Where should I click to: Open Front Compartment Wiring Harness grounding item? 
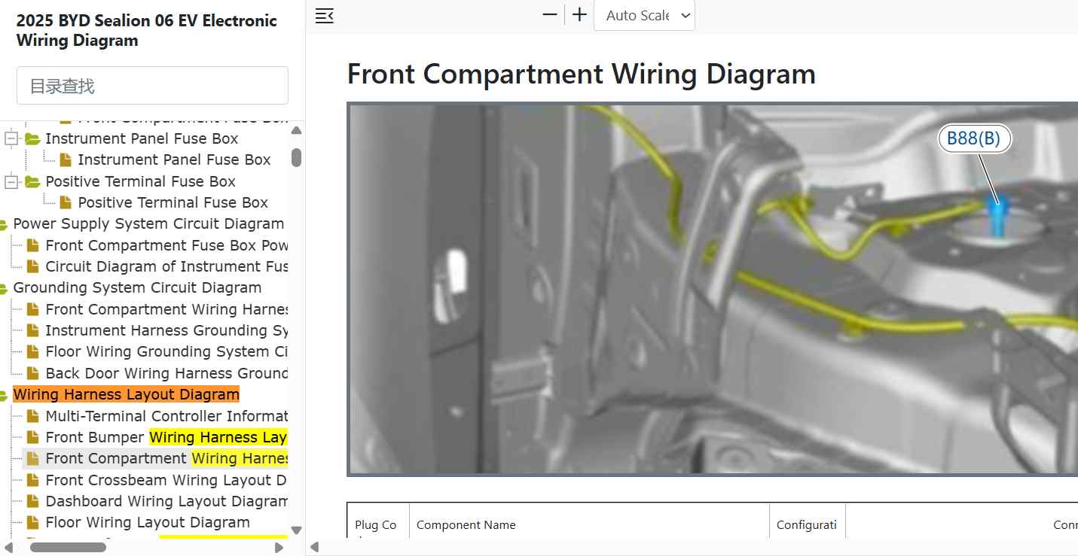point(166,309)
